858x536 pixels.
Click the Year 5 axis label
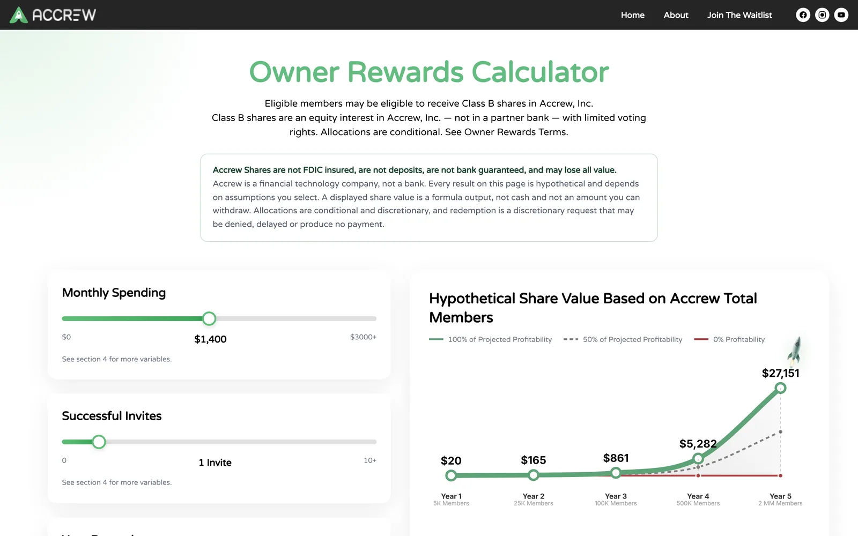(780, 496)
